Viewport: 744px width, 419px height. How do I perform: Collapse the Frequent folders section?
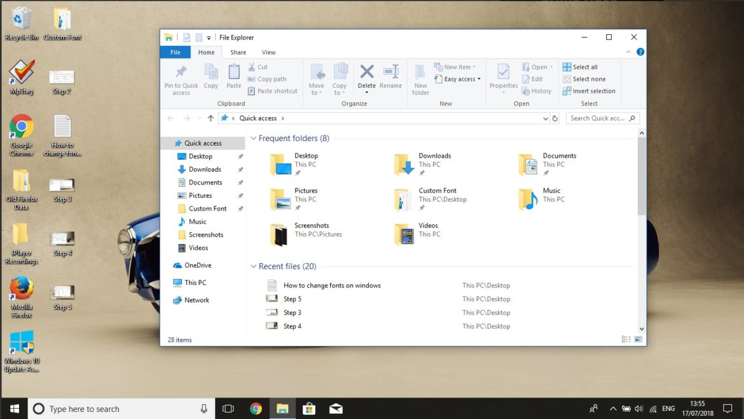click(x=253, y=138)
